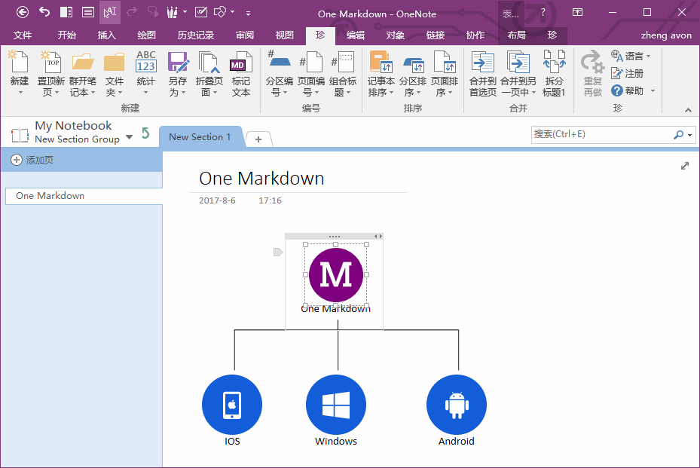Click the 折叠页面 collapse pages icon
The width and height of the screenshot is (700, 468).
[209, 62]
